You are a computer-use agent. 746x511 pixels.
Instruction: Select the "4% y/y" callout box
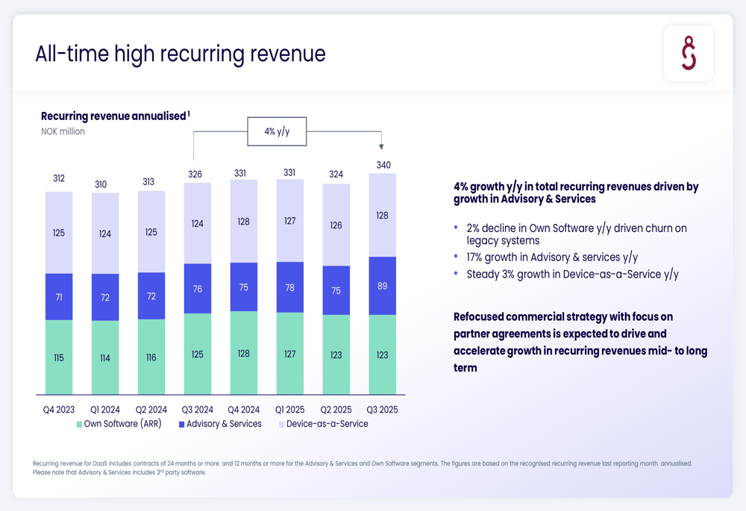pos(277,131)
